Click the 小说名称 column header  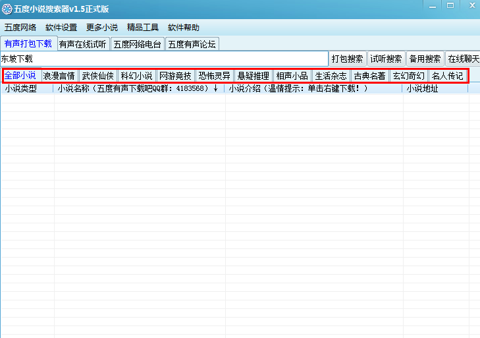coord(140,88)
